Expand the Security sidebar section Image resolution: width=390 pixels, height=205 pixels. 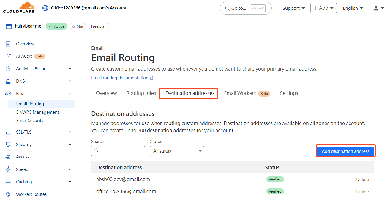pos(70,145)
